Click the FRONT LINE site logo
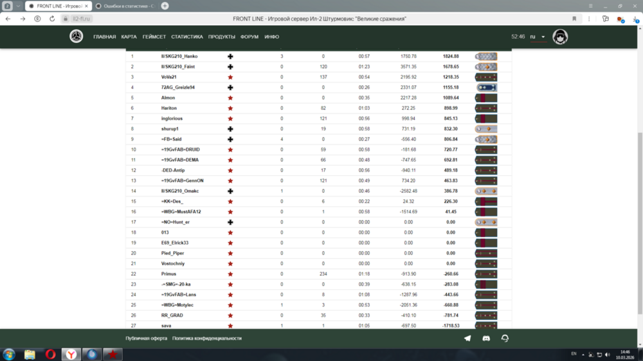This screenshot has height=361, width=643. (77, 37)
